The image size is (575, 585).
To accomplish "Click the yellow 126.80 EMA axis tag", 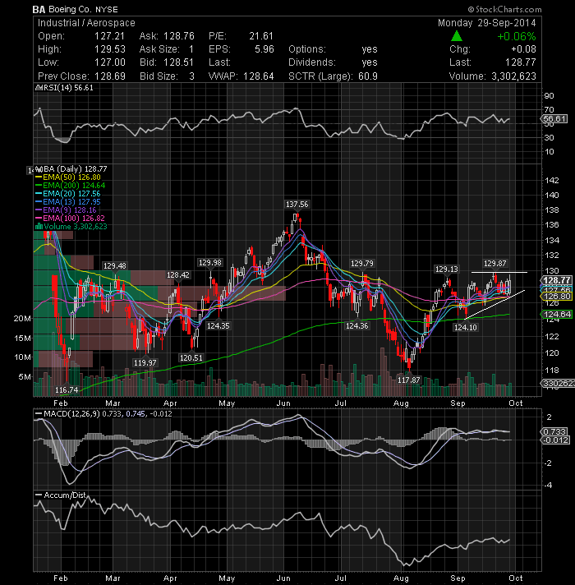I will [x=556, y=297].
